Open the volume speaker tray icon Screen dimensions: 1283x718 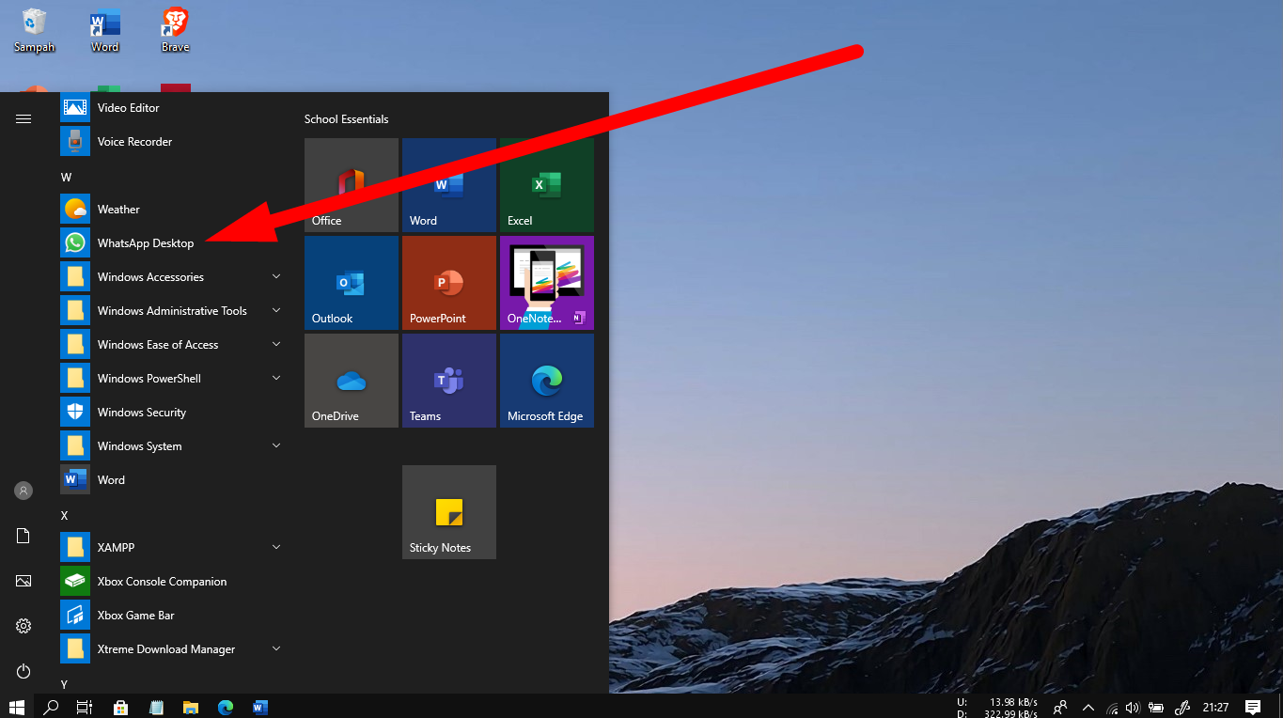[1133, 708]
